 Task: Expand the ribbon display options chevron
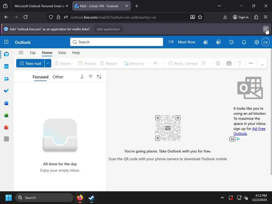coord(262,65)
